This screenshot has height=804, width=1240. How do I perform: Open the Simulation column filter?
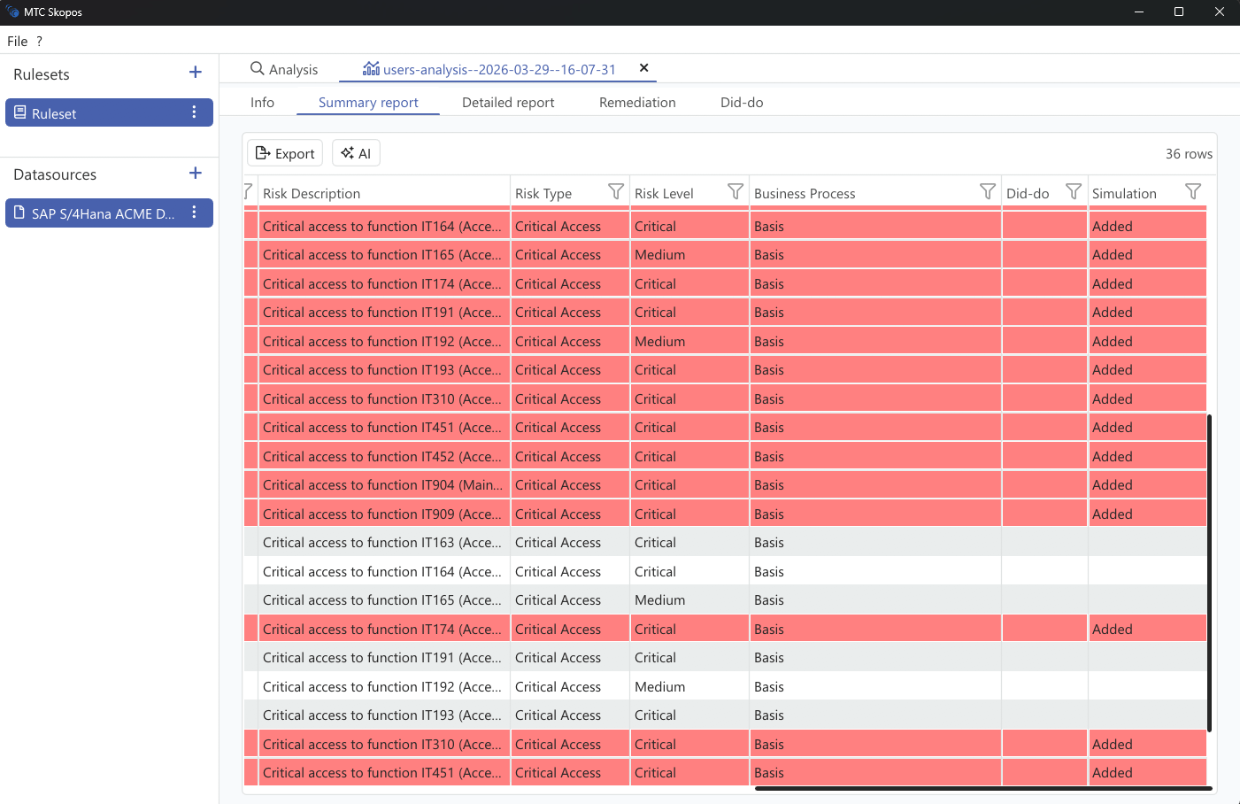1194,190
